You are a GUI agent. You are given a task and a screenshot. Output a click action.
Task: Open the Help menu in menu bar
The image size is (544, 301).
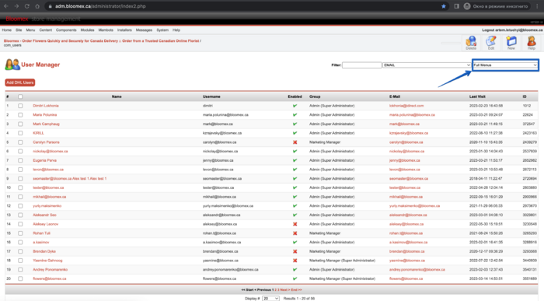coord(176,30)
